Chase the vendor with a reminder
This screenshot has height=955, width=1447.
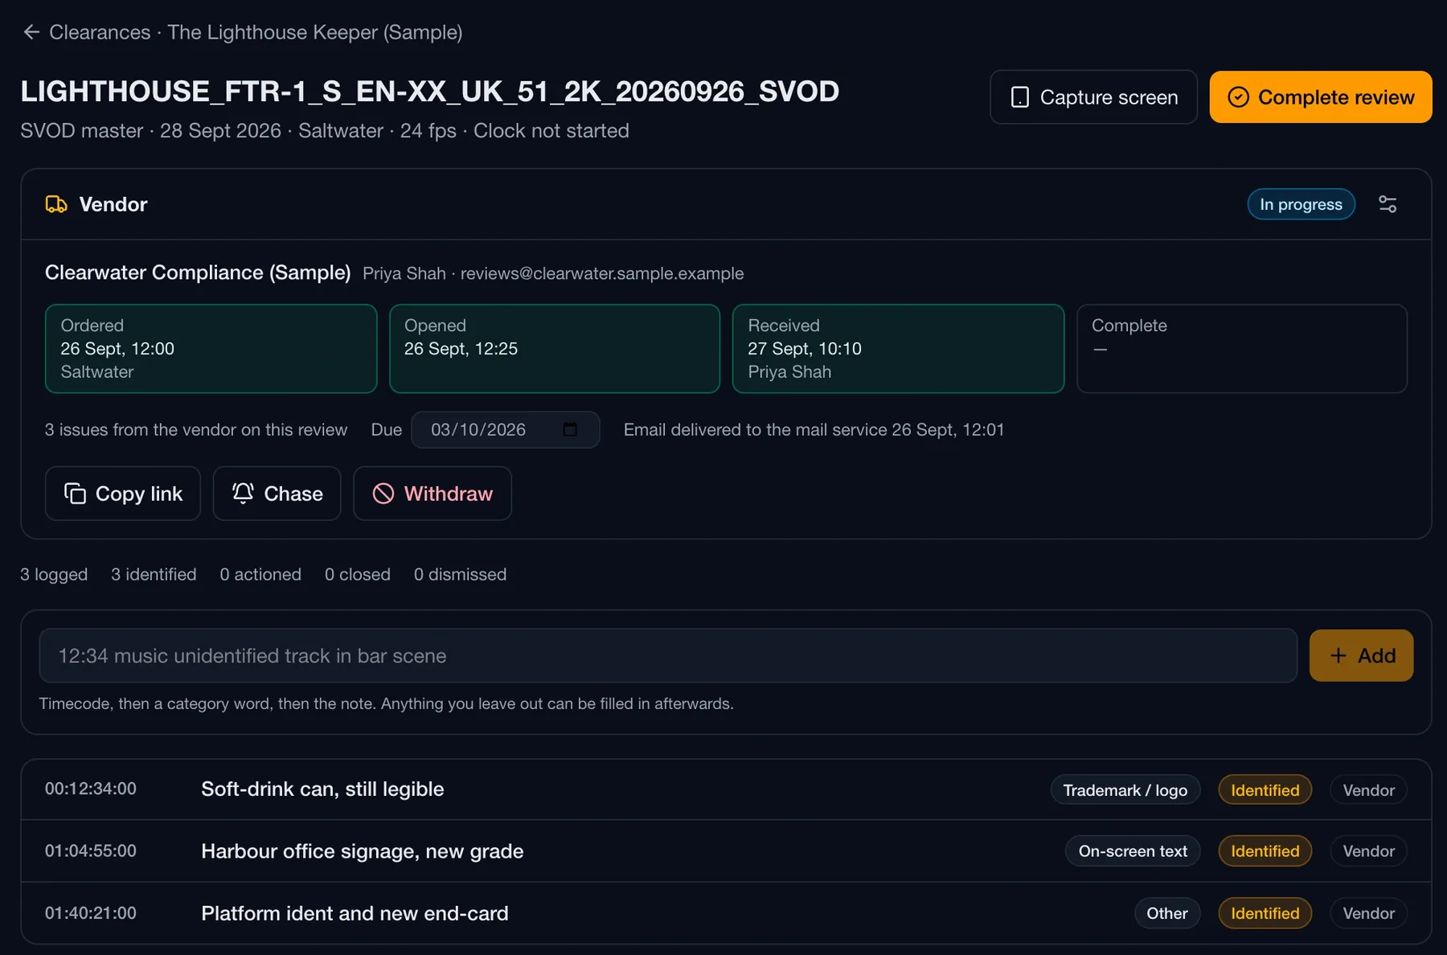(277, 494)
